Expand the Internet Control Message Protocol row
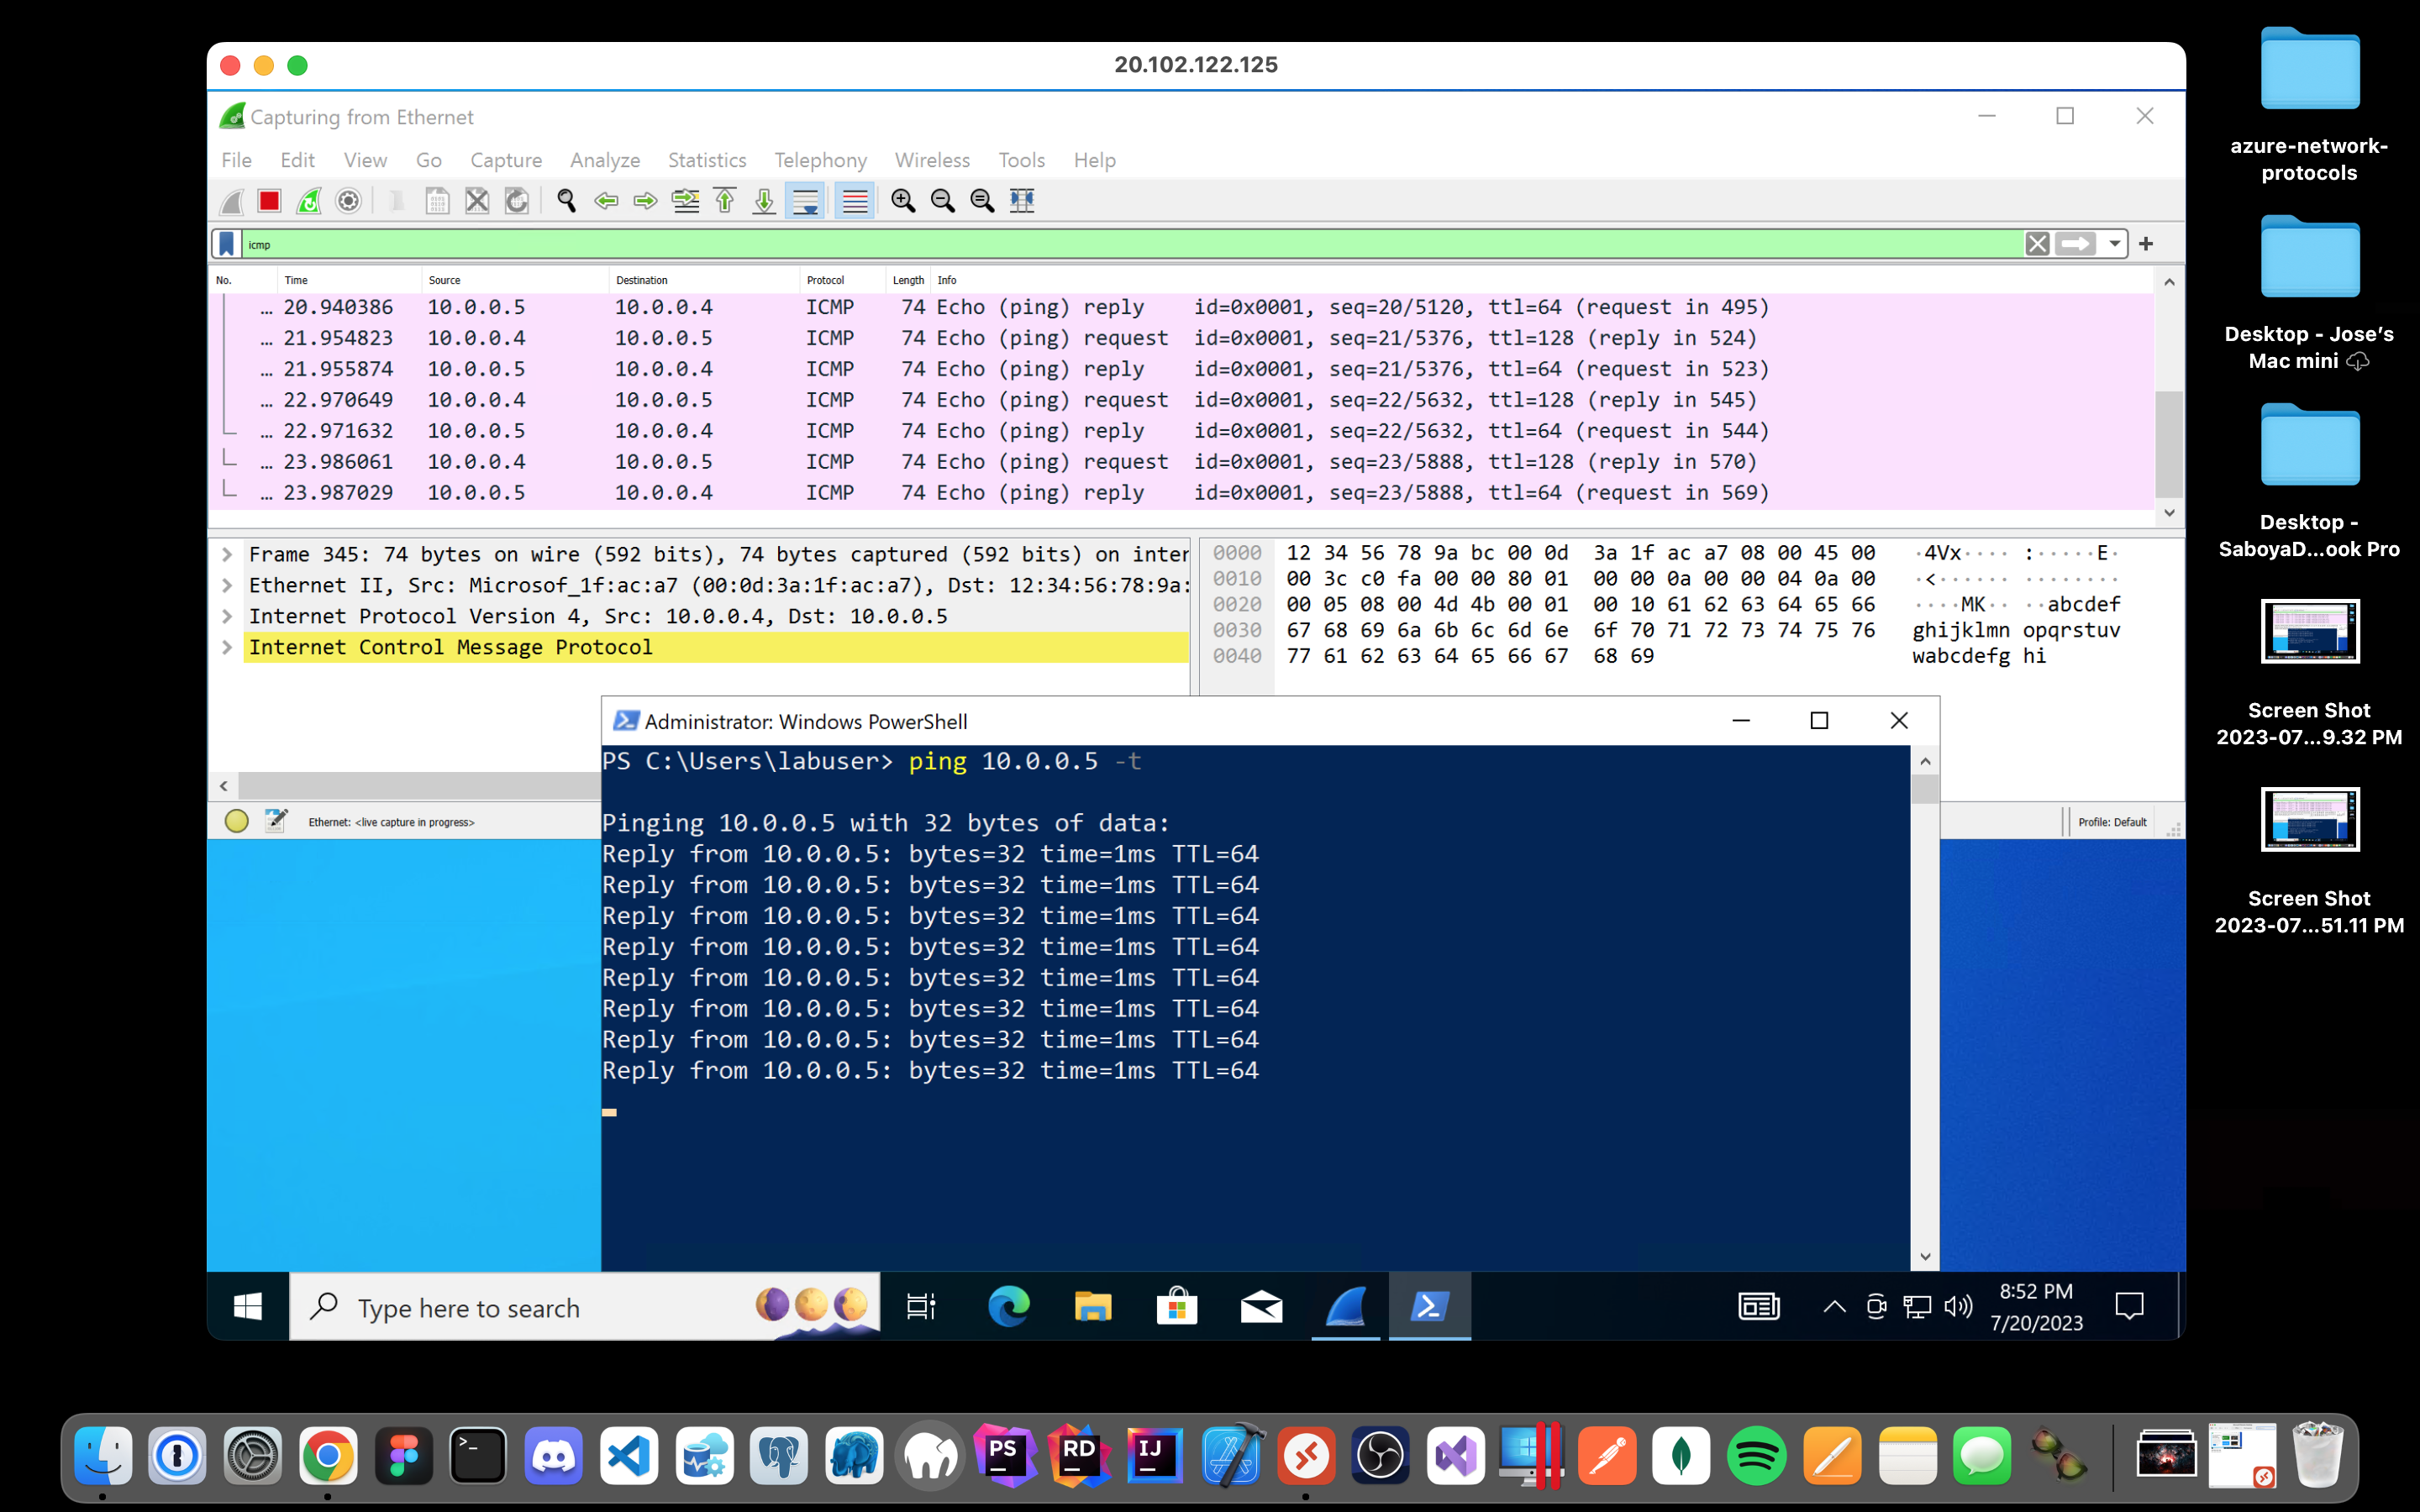 pyautogui.click(x=227, y=647)
